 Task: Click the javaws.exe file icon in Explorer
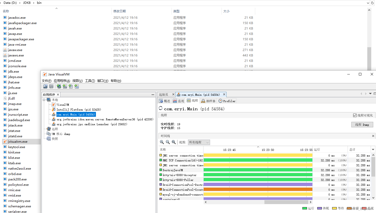[5, 55]
